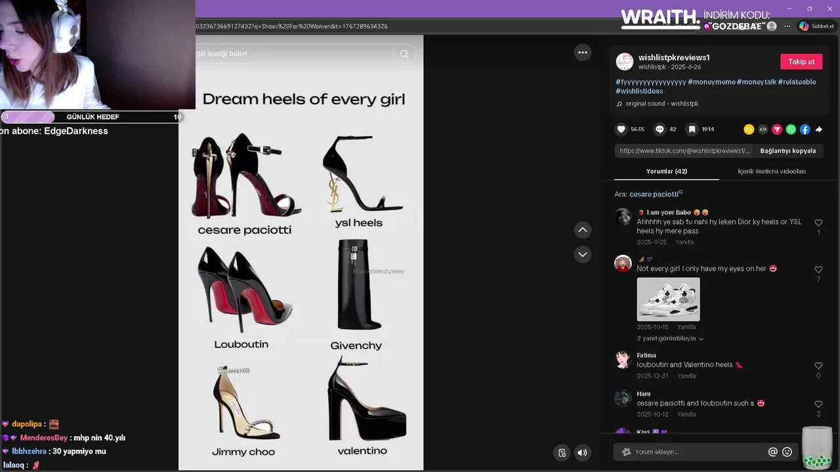Viewport: 840px width, 472px height.
Task: Open 'I am your Babe' commenter avatar
Action: pyautogui.click(x=623, y=216)
